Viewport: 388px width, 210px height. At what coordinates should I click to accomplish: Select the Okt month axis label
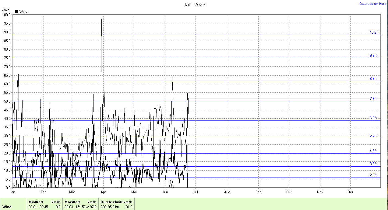[289, 192]
